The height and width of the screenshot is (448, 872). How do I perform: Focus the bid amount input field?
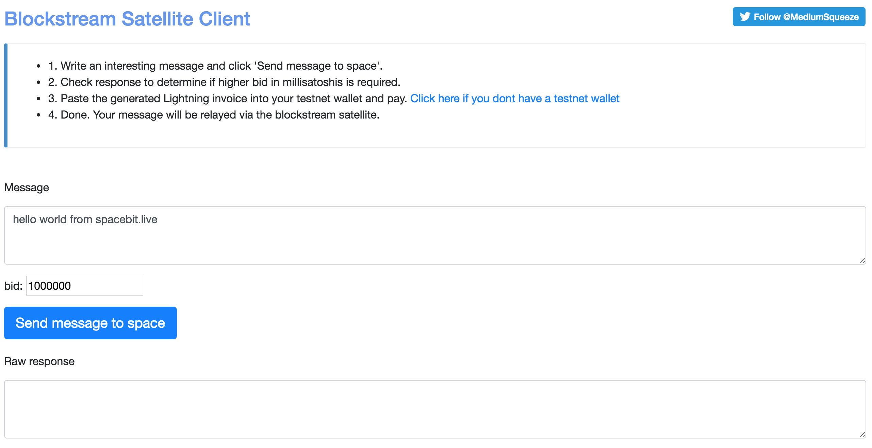coord(85,286)
